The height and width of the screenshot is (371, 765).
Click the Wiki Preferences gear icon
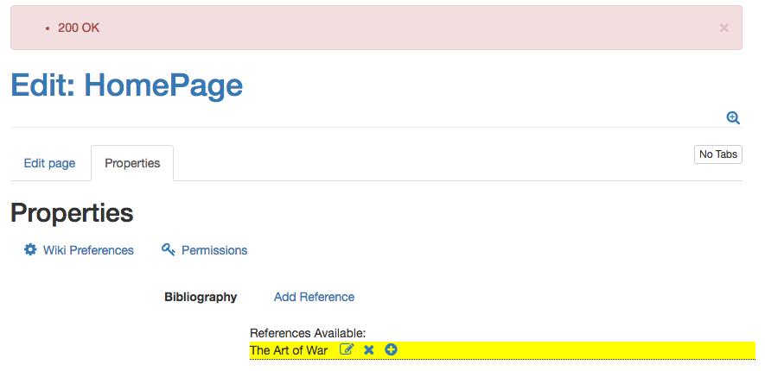(x=30, y=249)
